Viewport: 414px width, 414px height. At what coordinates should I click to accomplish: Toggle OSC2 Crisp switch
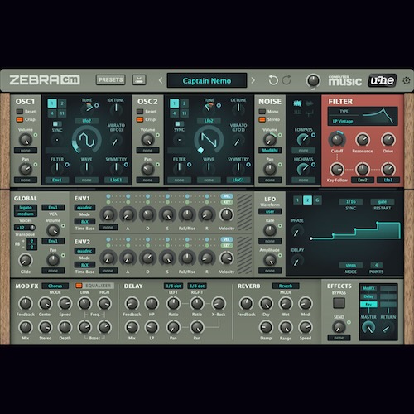click(140, 119)
